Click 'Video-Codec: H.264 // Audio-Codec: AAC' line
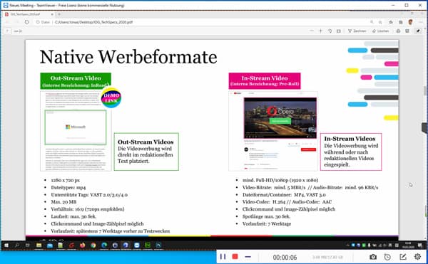The height and width of the screenshot is (264, 428). (x=287, y=202)
